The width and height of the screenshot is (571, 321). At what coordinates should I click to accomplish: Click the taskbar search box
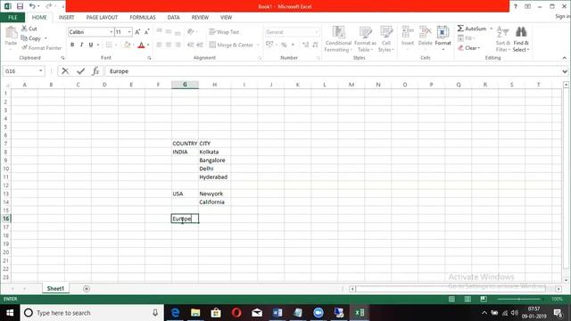(x=92, y=313)
